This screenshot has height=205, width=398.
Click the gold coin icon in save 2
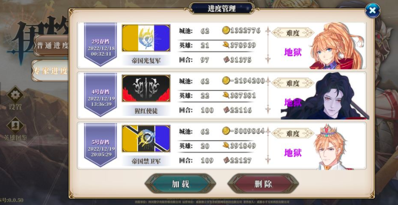226,31
